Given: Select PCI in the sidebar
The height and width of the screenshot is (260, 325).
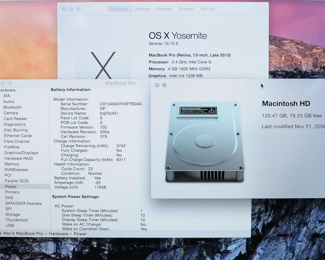Looking at the screenshot, I should point(8,175).
